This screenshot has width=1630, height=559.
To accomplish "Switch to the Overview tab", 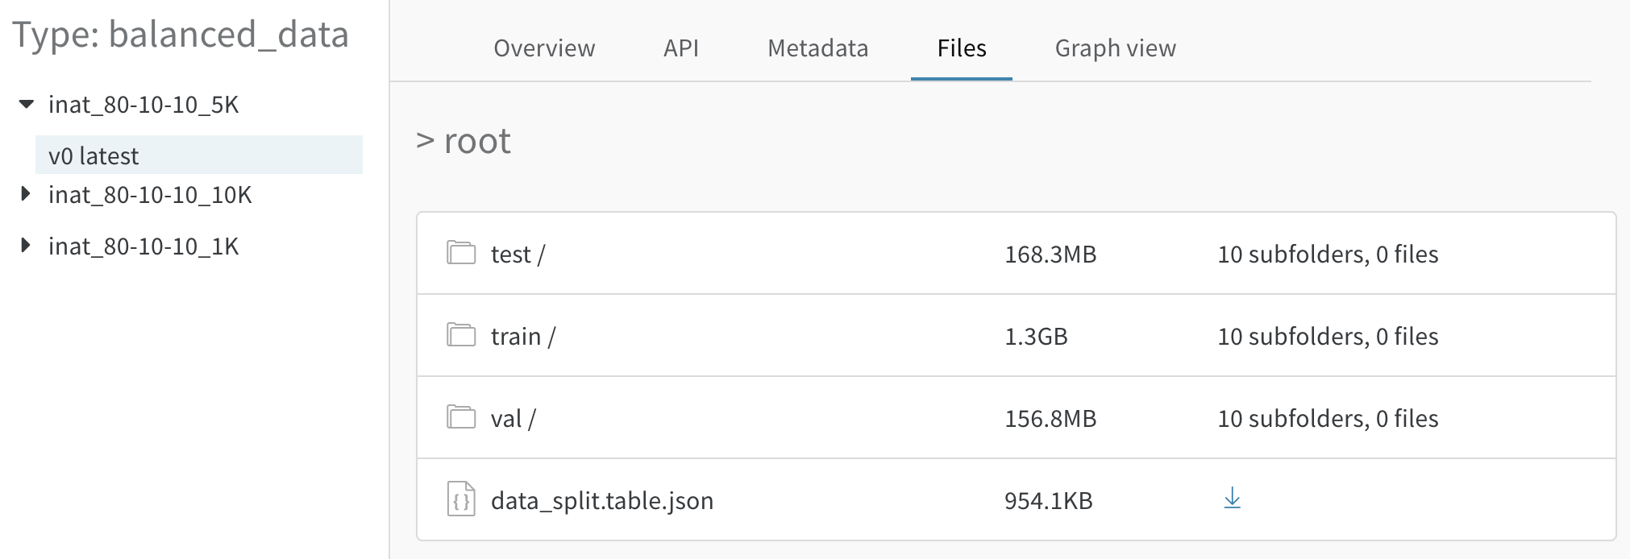I will pyautogui.click(x=544, y=48).
